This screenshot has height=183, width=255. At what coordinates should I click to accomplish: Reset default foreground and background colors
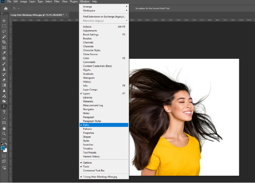tap(2, 144)
